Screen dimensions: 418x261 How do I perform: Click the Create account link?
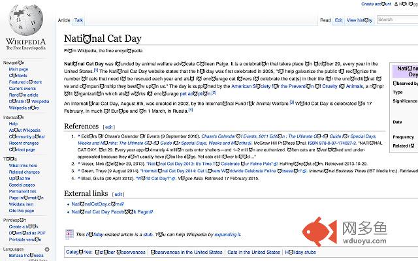[x=376, y=4]
